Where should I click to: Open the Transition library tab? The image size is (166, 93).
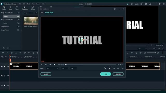pyautogui.click(x=25, y=8)
